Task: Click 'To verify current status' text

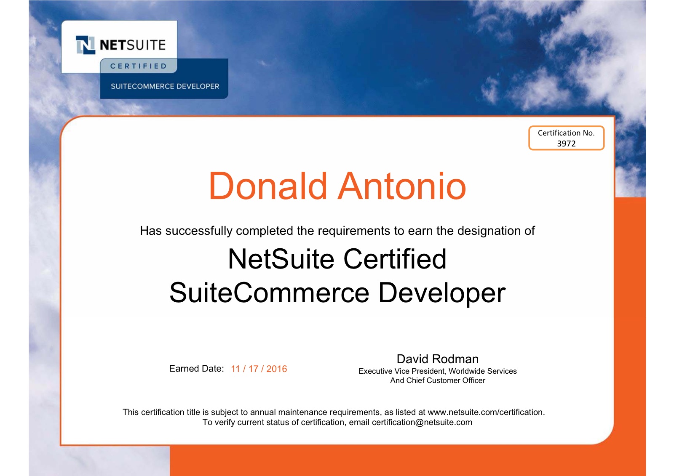Action: [x=337, y=423]
